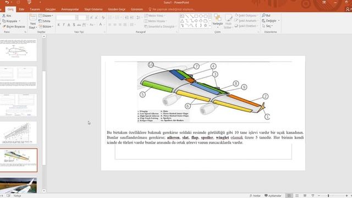The image size is (352, 198).
Task: Click the clear formatting icon
Action: [103, 18]
